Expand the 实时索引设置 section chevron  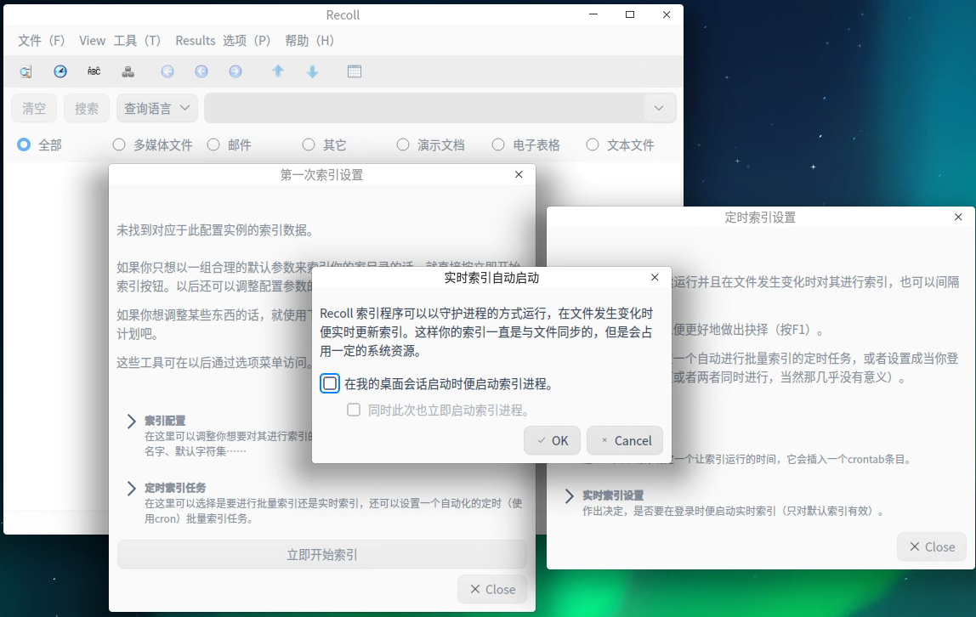569,495
